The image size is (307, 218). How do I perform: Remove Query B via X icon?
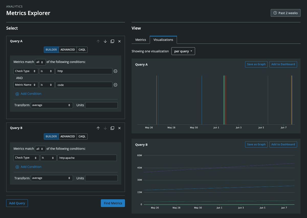click(119, 128)
